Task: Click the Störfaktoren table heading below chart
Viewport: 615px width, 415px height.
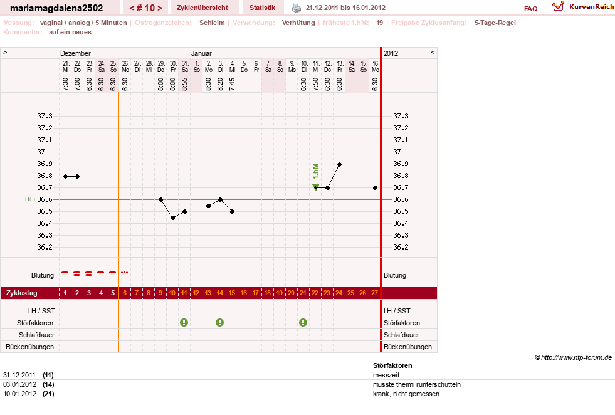Action: click(x=392, y=365)
